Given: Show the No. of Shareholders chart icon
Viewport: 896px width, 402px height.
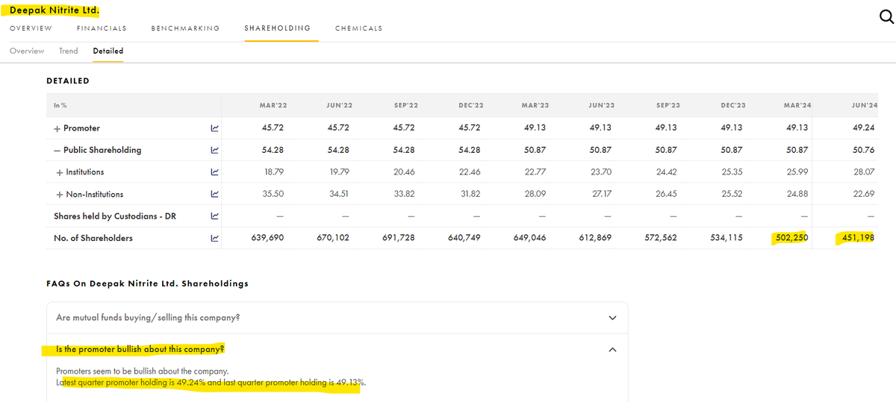Looking at the screenshot, I should [214, 239].
